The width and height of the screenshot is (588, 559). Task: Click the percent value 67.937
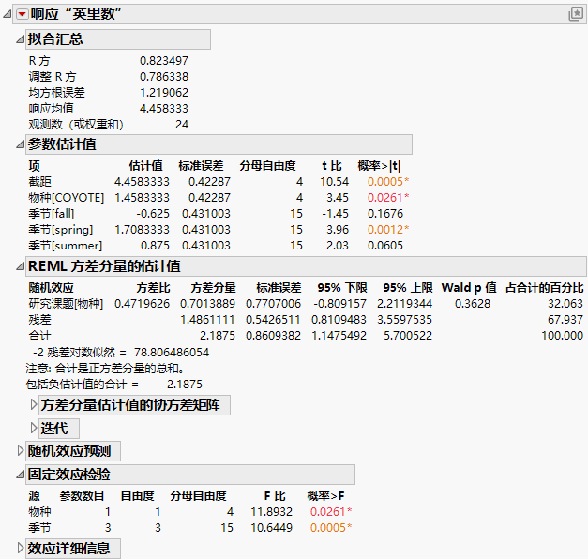(565, 320)
